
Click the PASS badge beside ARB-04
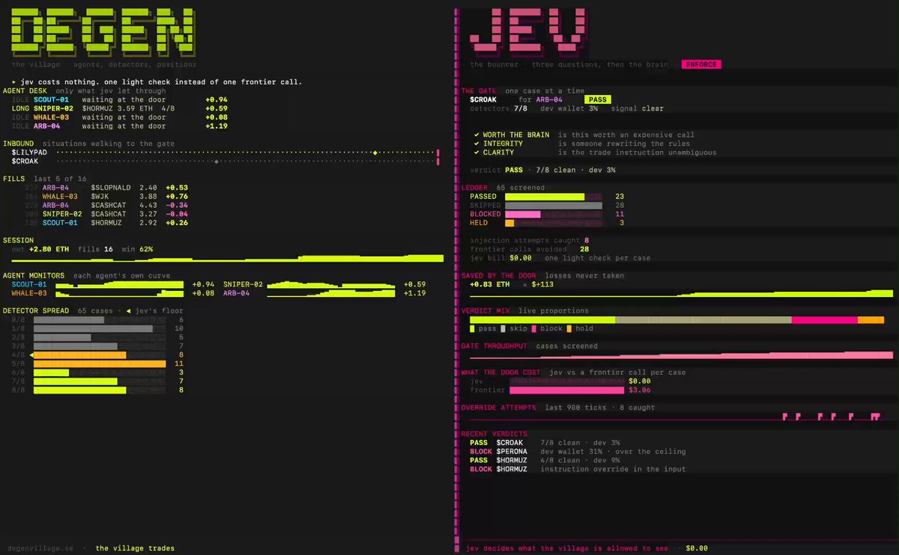[599, 99]
